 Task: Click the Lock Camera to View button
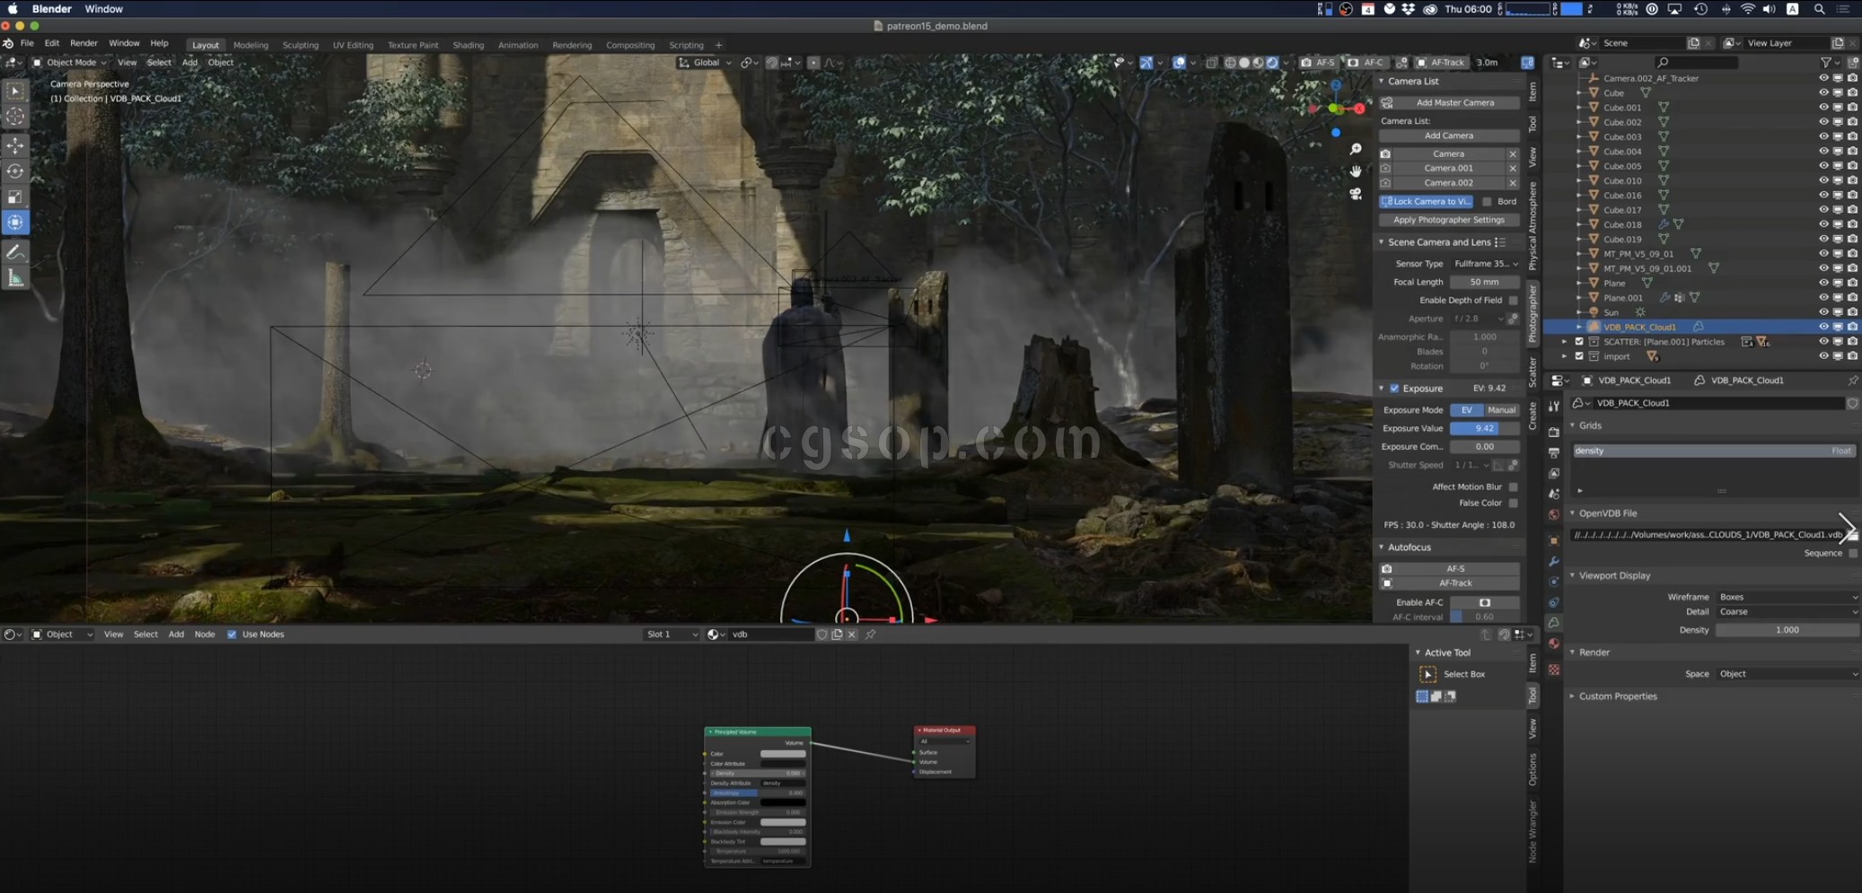1426,202
